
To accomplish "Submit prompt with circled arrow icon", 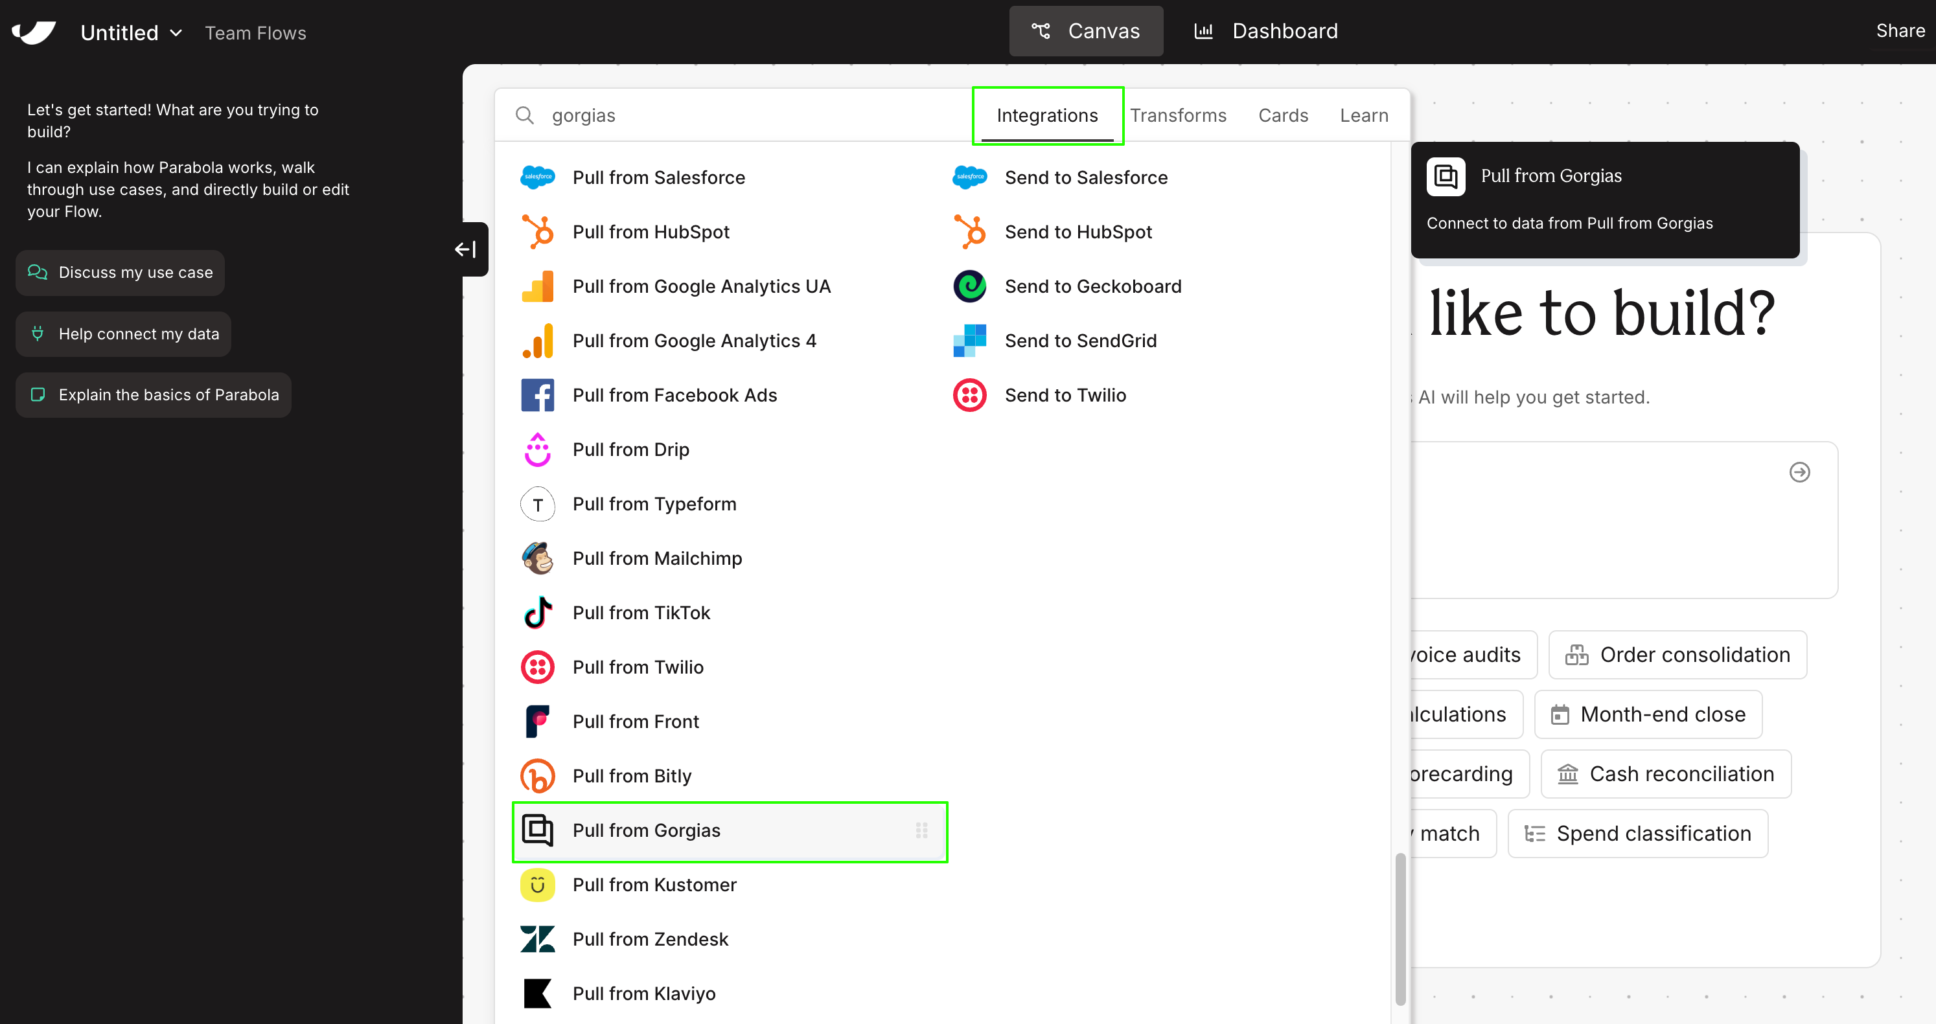I will (1799, 473).
